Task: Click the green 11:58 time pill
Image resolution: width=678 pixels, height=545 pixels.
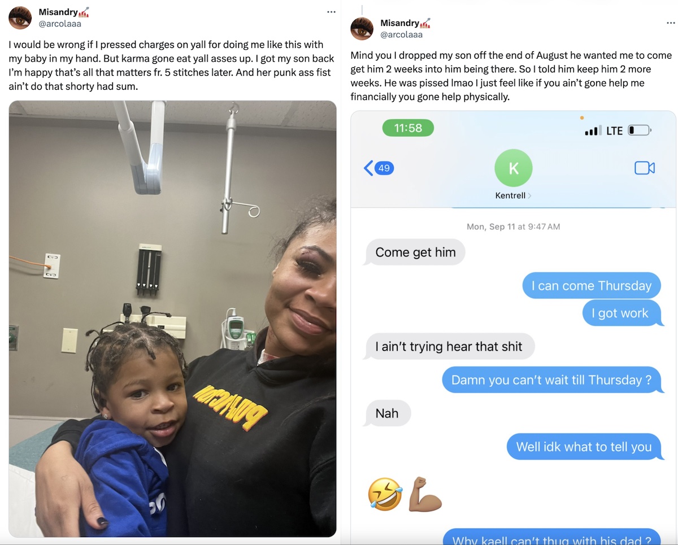Action: [x=408, y=128]
